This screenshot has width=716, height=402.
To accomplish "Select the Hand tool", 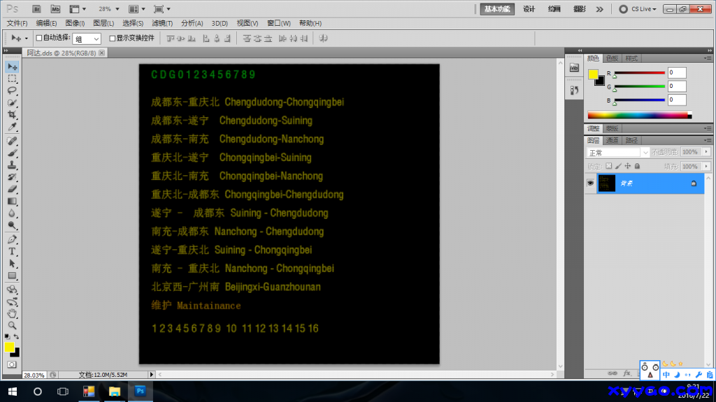I will point(12,313).
